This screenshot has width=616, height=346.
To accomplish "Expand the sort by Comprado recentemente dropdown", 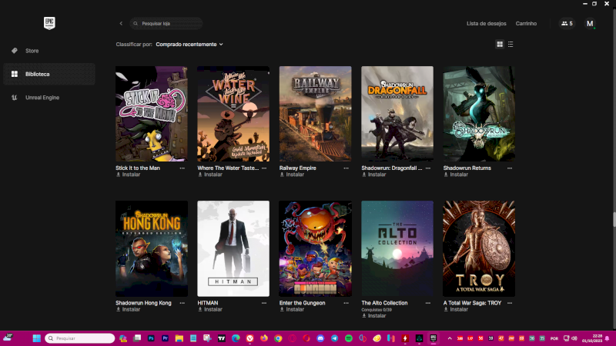I will coord(189,45).
